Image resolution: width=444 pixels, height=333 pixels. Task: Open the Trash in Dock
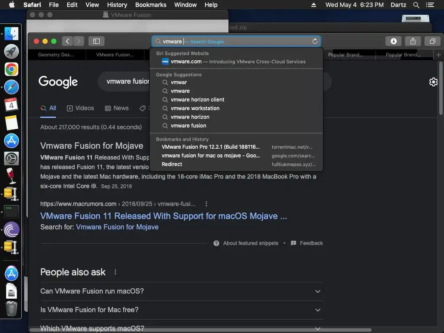pos(11,308)
